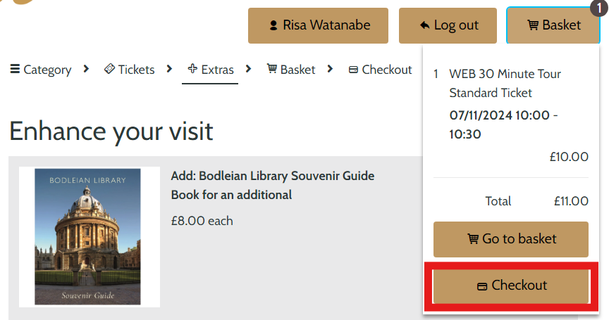
Task: Click the Log out arrow icon
Action: click(x=424, y=25)
